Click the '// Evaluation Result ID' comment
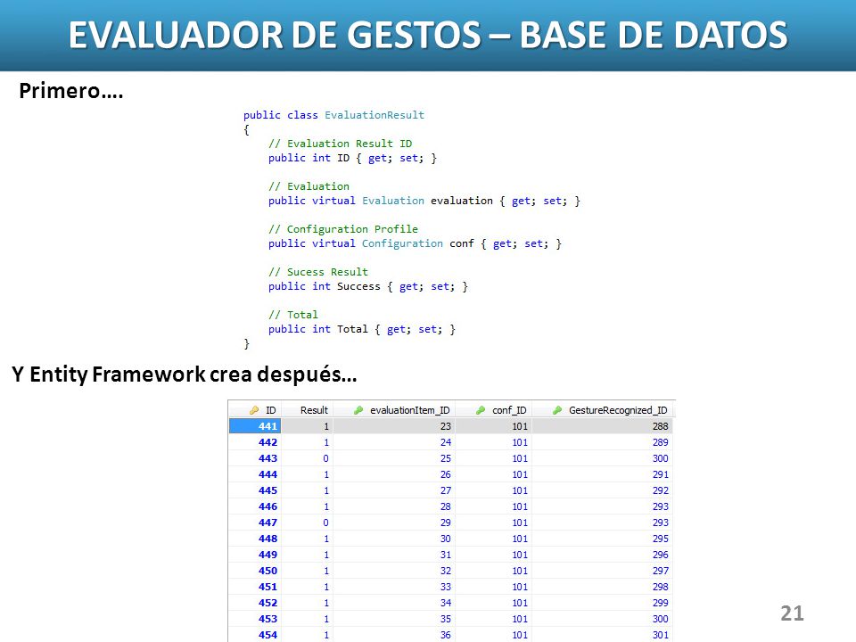This screenshot has height=642, width=856. pos(340,144)
